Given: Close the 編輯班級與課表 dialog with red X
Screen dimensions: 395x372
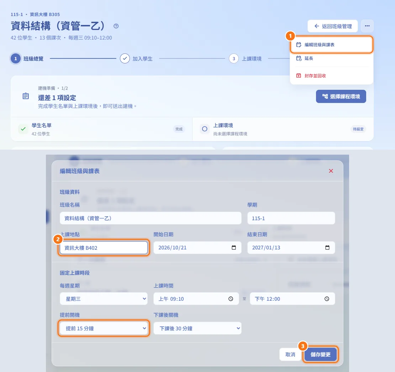Looking at the screenshot, I should point(331,171).
